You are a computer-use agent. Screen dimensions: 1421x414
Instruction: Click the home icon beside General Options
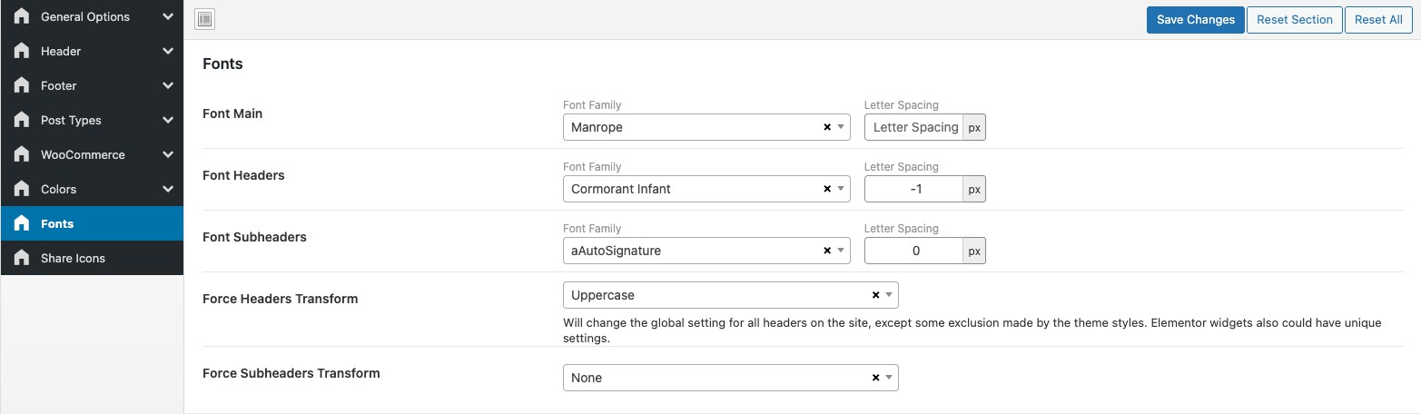[22, 16]
